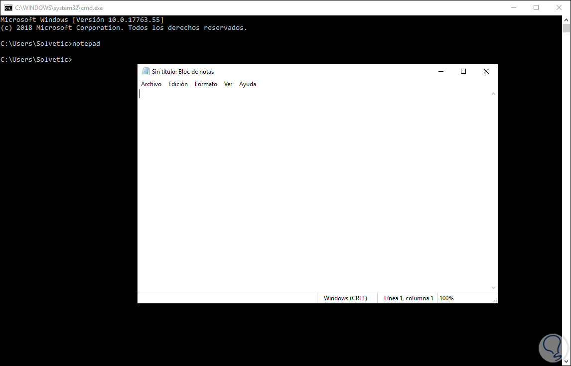This screenshot has height=366, width=571.
Task: Maximize the cmd.exe window
Action: coord(536,7)
